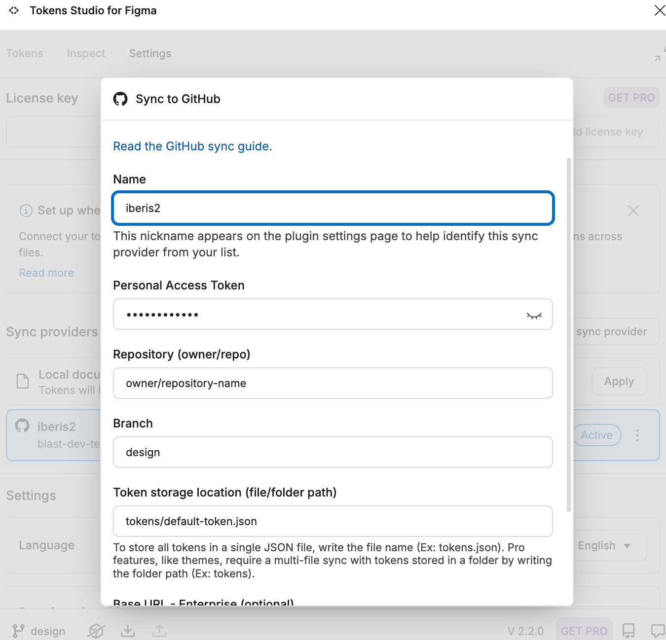Screen dimensions: 666x640
Task: Click the GitHub icon of iberis2 provider
Action: pos(22,426)
